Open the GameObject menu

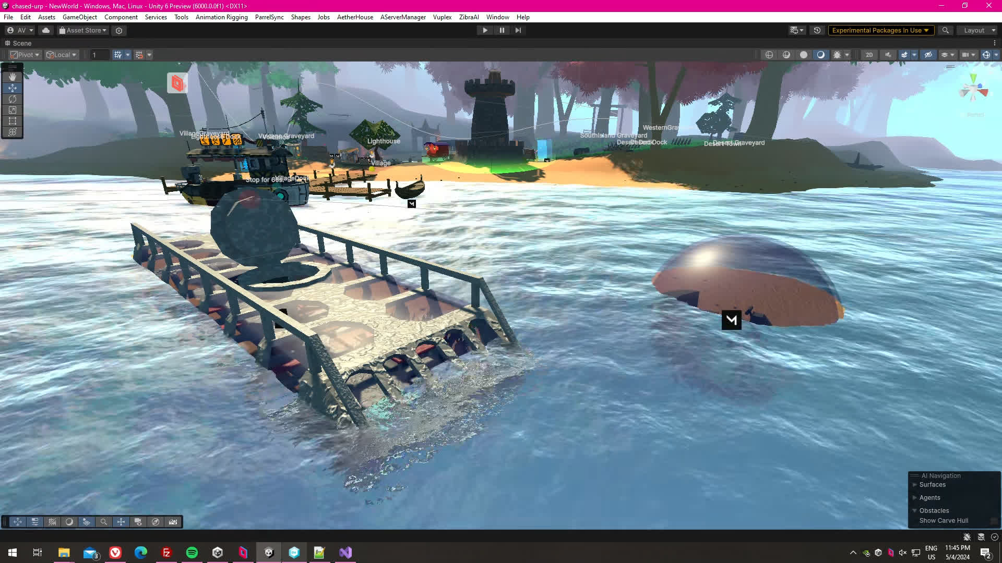pos(79,17)
